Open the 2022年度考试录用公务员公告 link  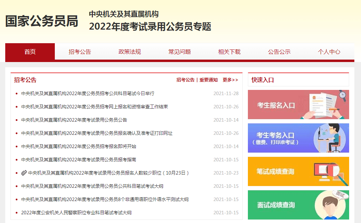coord(74,120)
